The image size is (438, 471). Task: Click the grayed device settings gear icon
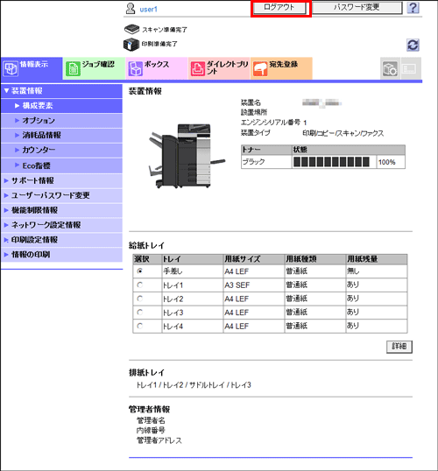tap(390, 69)
